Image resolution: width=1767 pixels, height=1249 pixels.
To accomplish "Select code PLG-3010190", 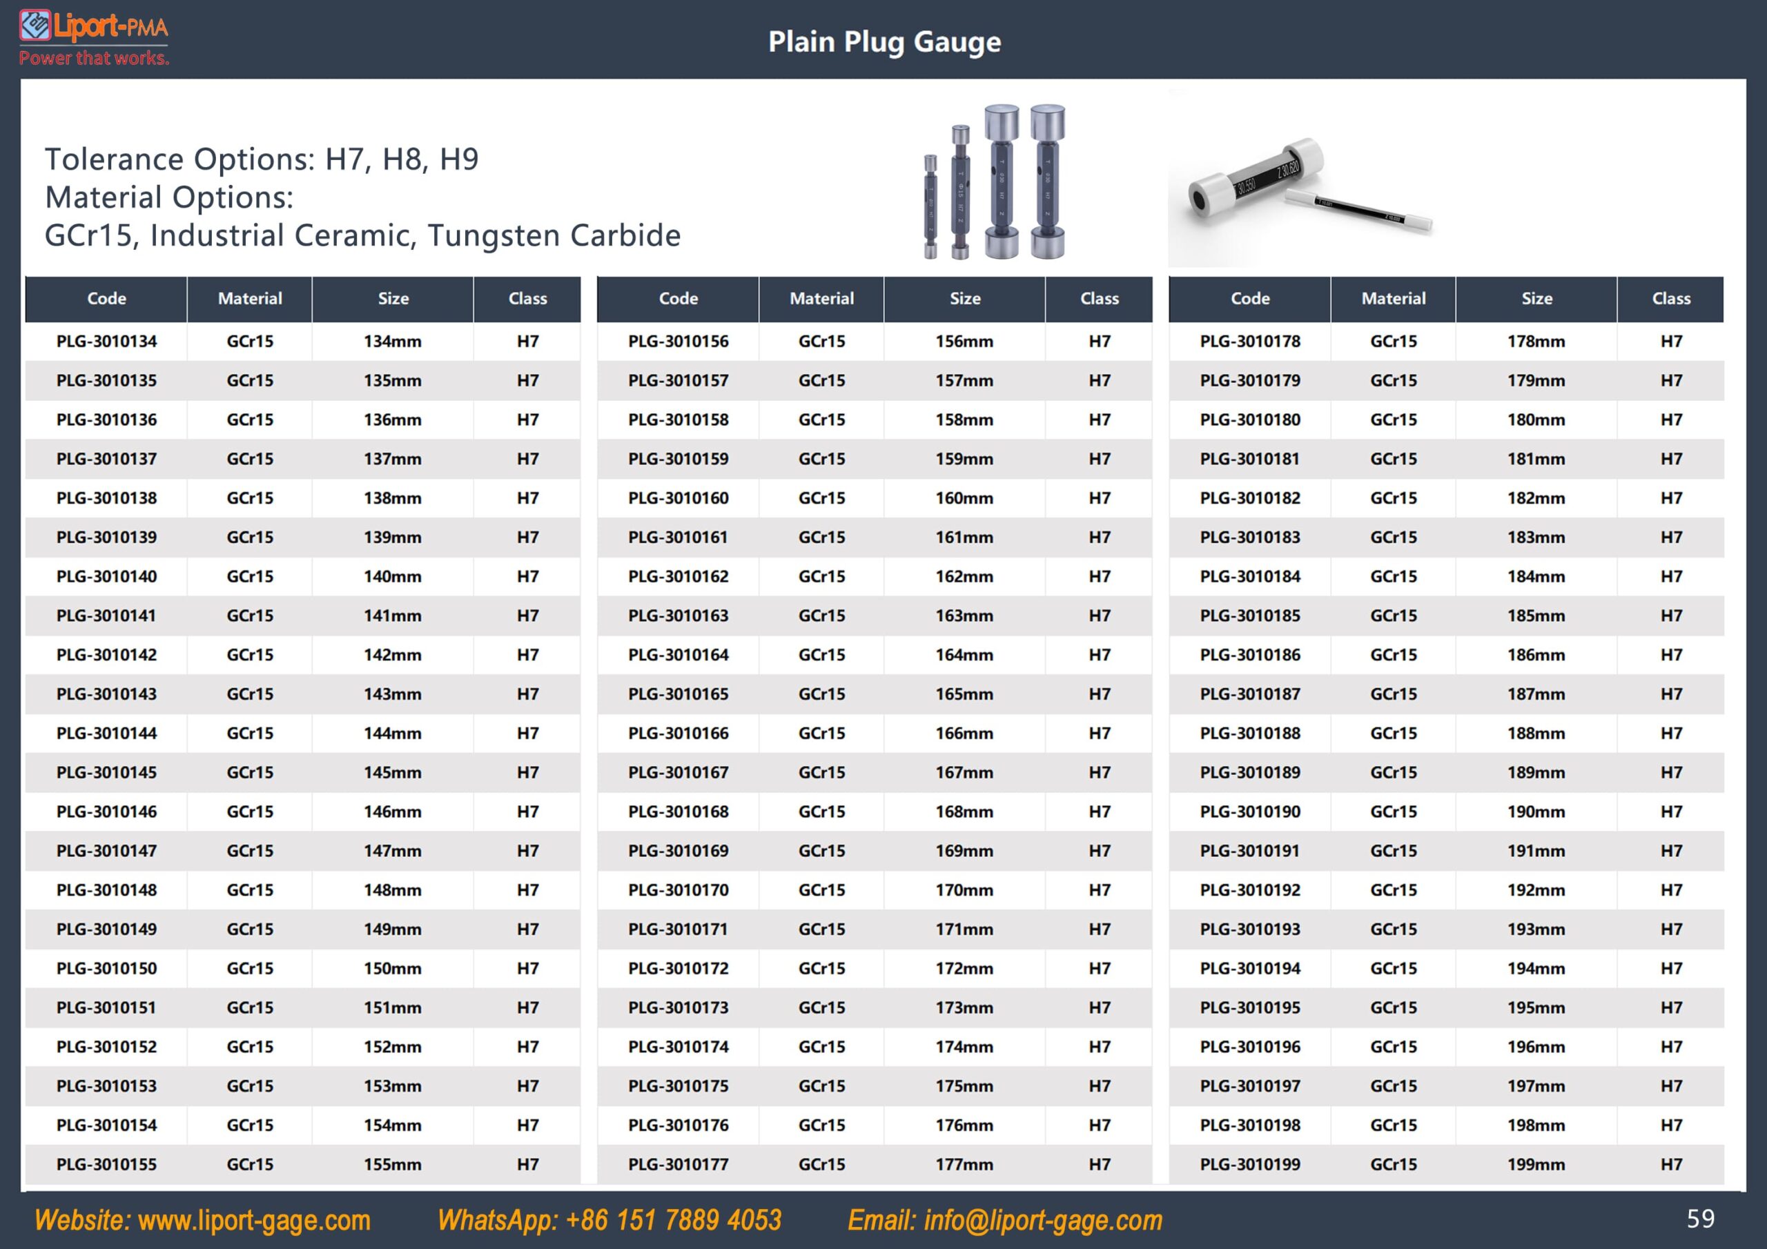I will 1250,812.
